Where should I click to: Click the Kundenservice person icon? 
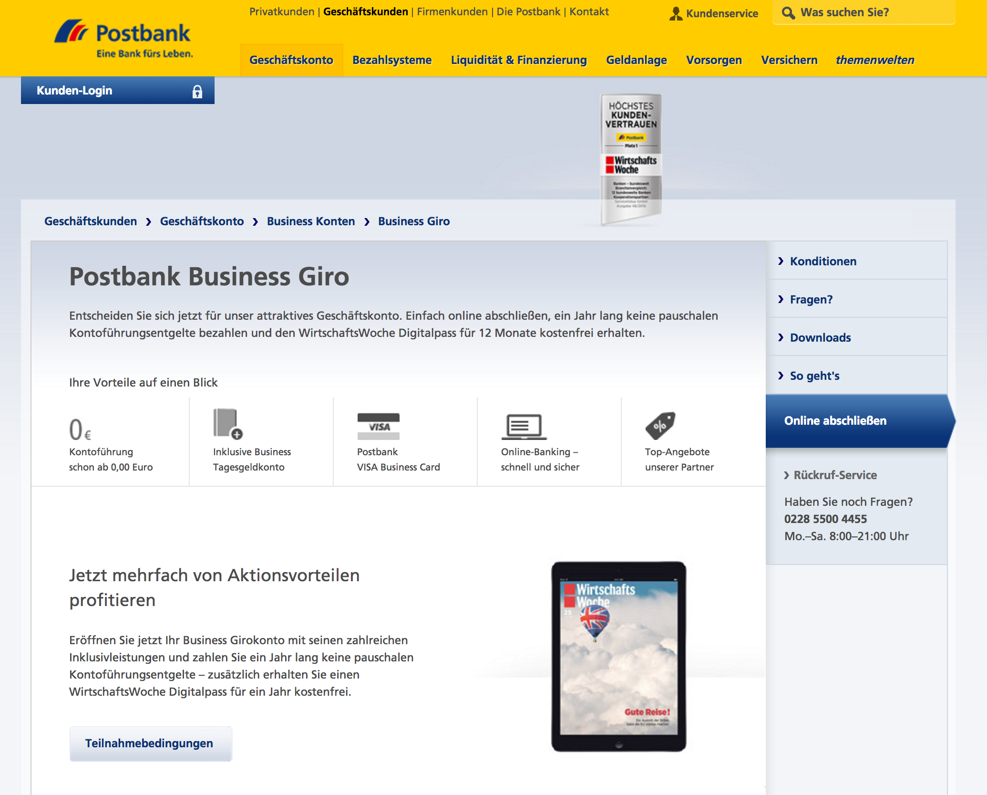tap(676, 13)
